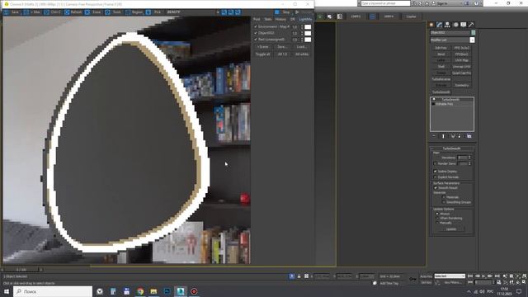Screen dimensions: 528x297
Task: Open the Display command panel tab
Action: (x=464, y=25)
